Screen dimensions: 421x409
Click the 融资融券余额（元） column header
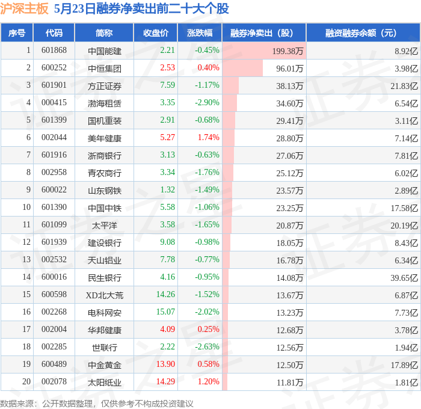pyautogui.click(x=363, y=32)
